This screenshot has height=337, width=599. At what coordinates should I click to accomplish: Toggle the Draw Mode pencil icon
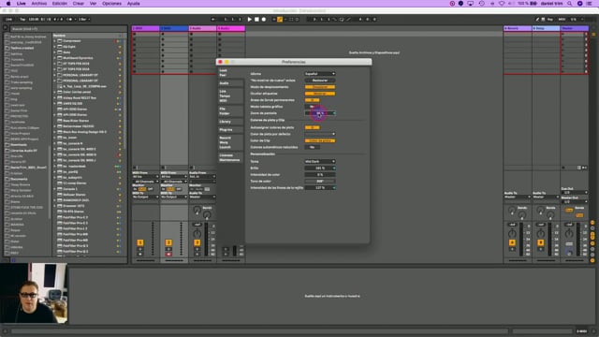tap(537, 19)
